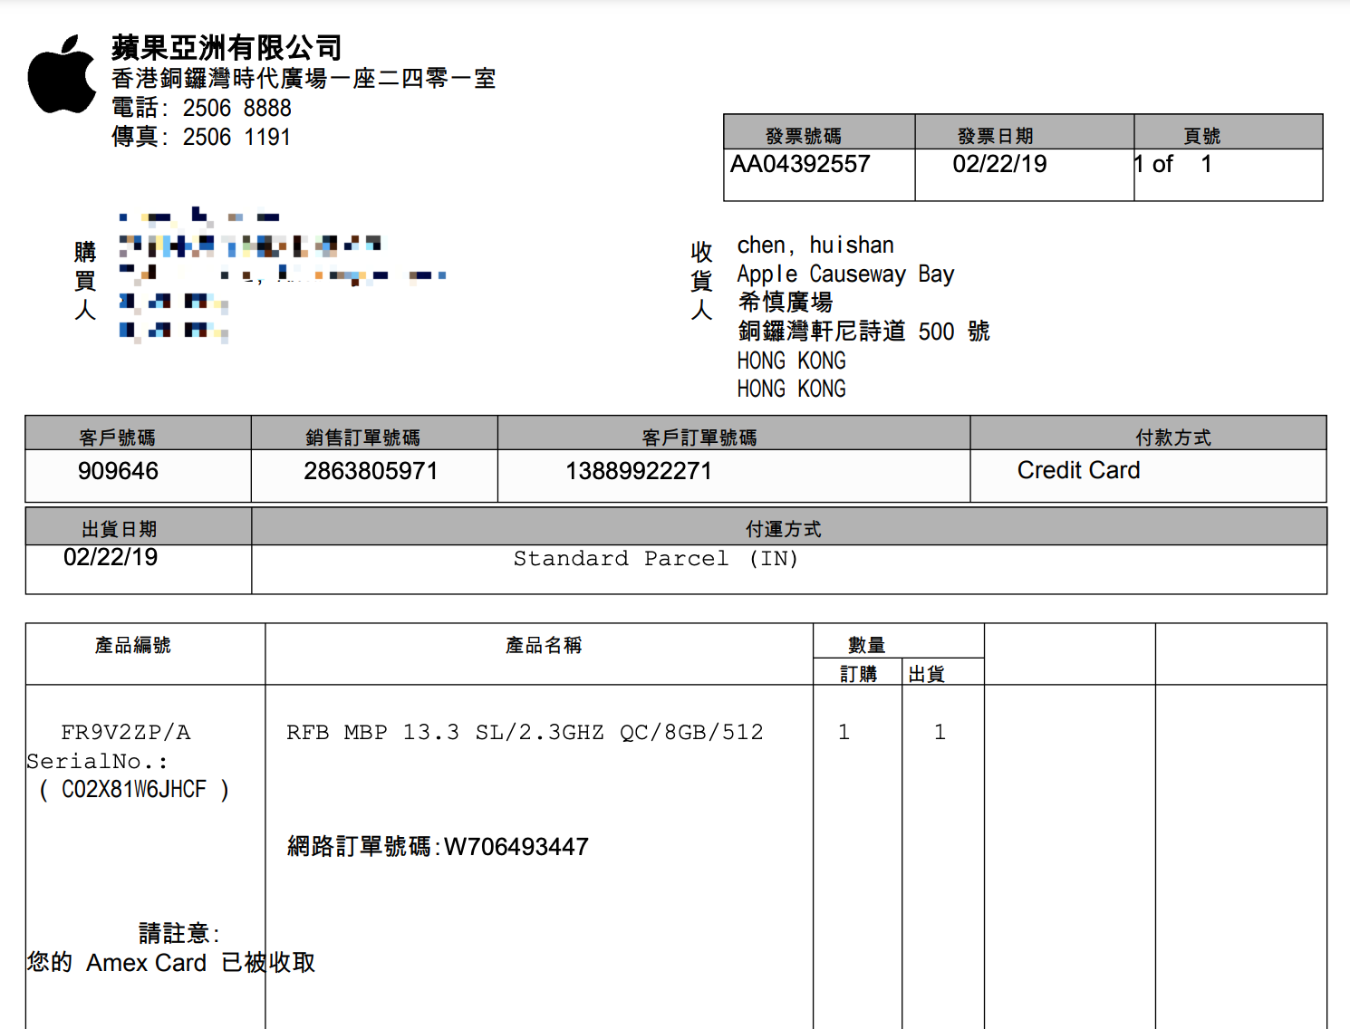The width and height of the screenshot is (1350, 1029).
Task: Click the shipped quantity 1 in 出貨 column
Action: [x=940, y=732]
